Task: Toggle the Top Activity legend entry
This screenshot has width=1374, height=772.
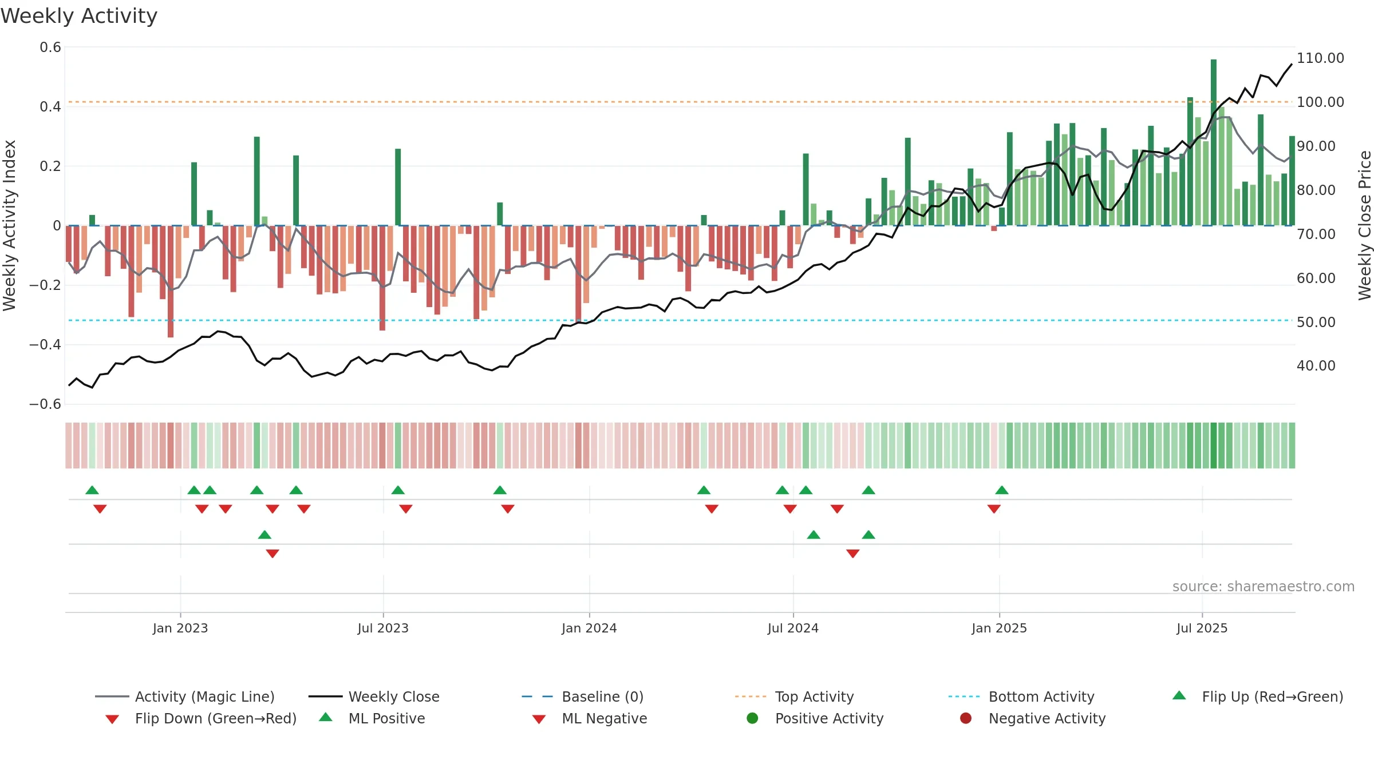Action: click(795, 697)
